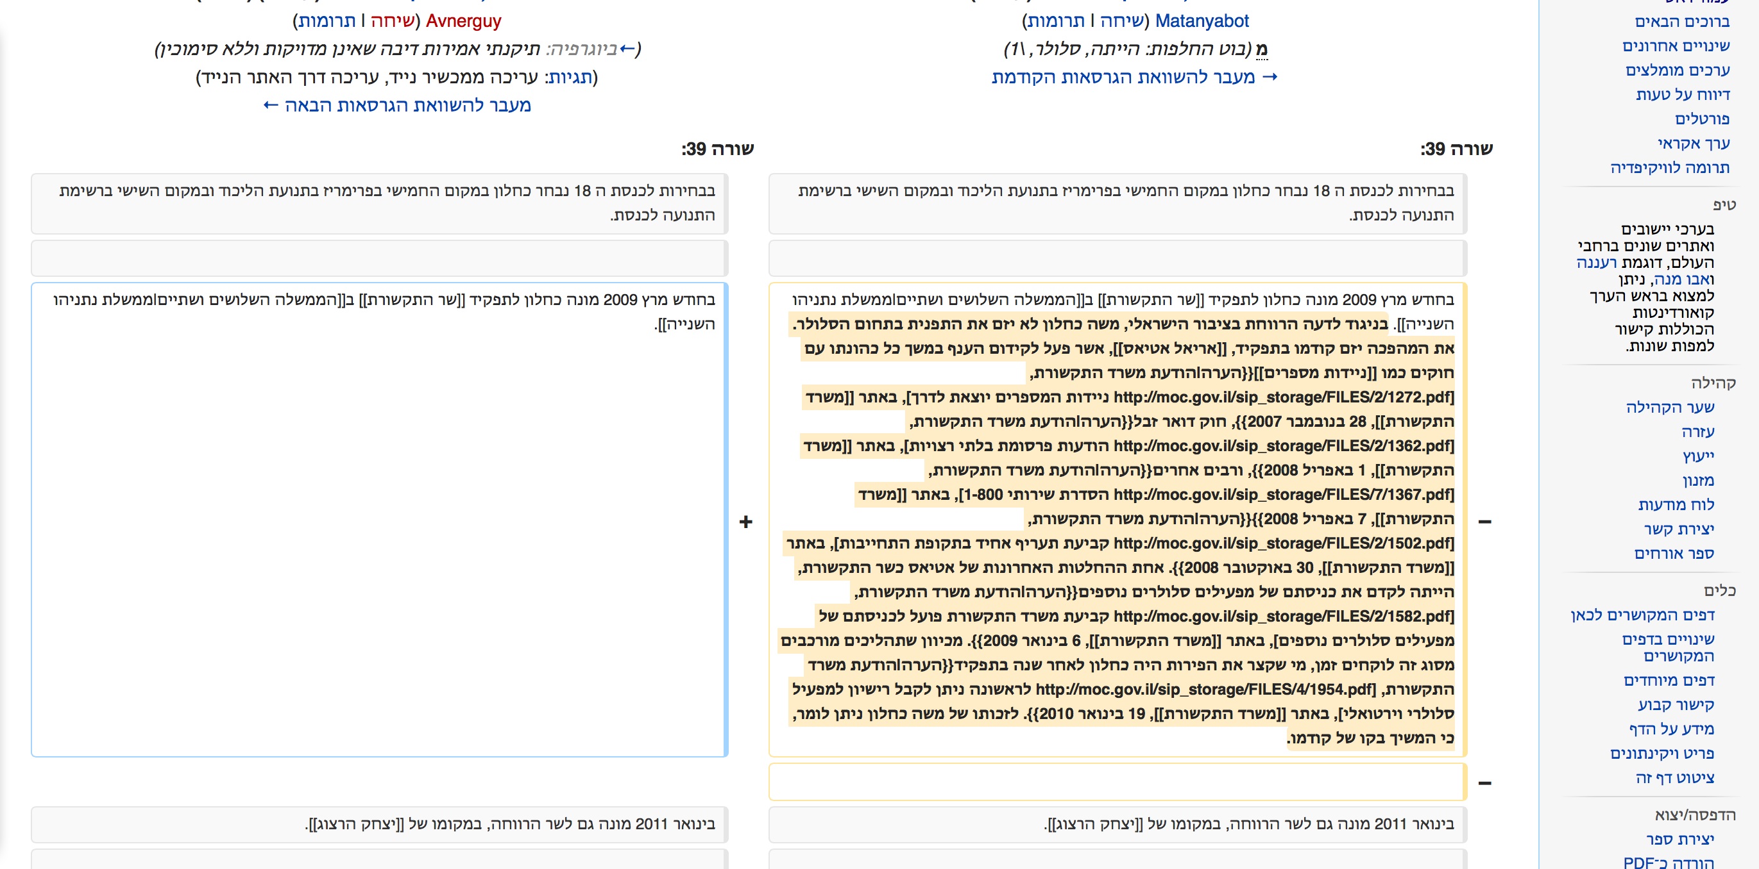Click the tags (תגיות) link
1759x869 pixels.
click(x=571, y=77)
